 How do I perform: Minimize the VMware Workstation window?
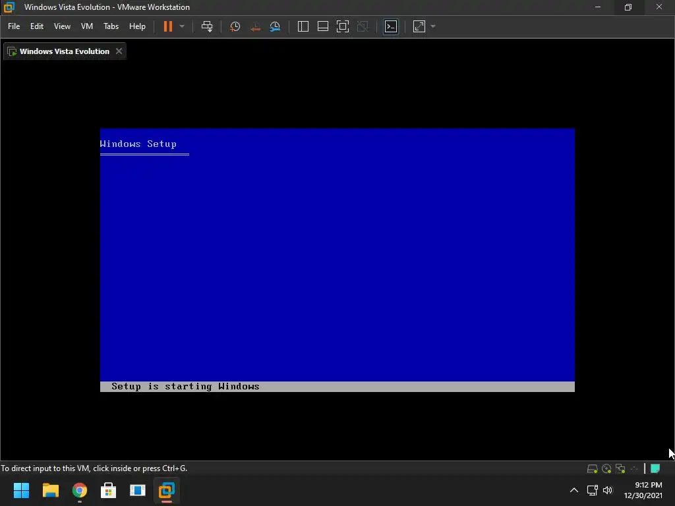click(x=597, y=7)
